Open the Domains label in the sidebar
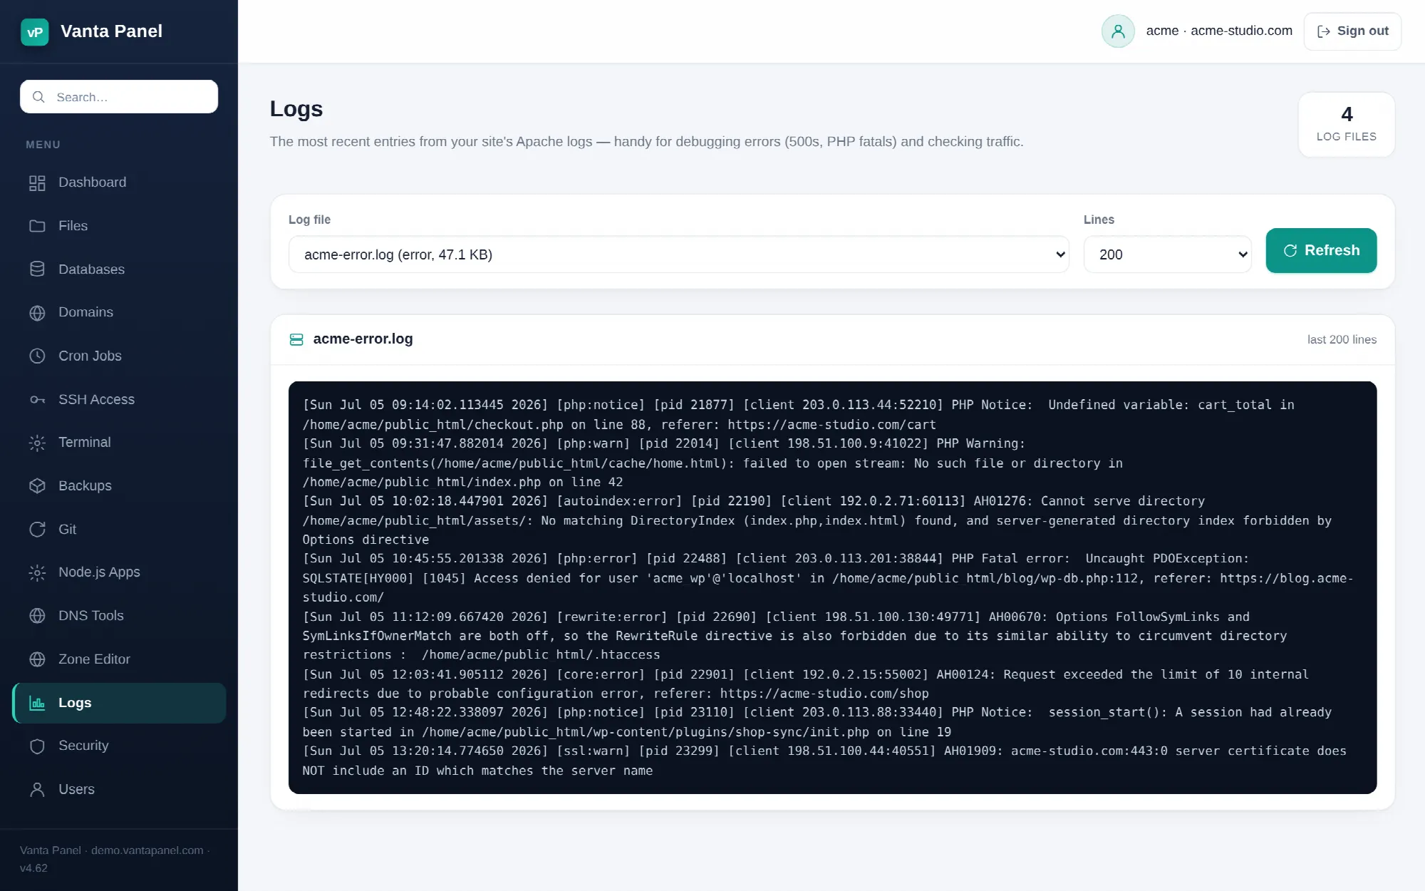1425x891 pixels. (x=85, y=312)
